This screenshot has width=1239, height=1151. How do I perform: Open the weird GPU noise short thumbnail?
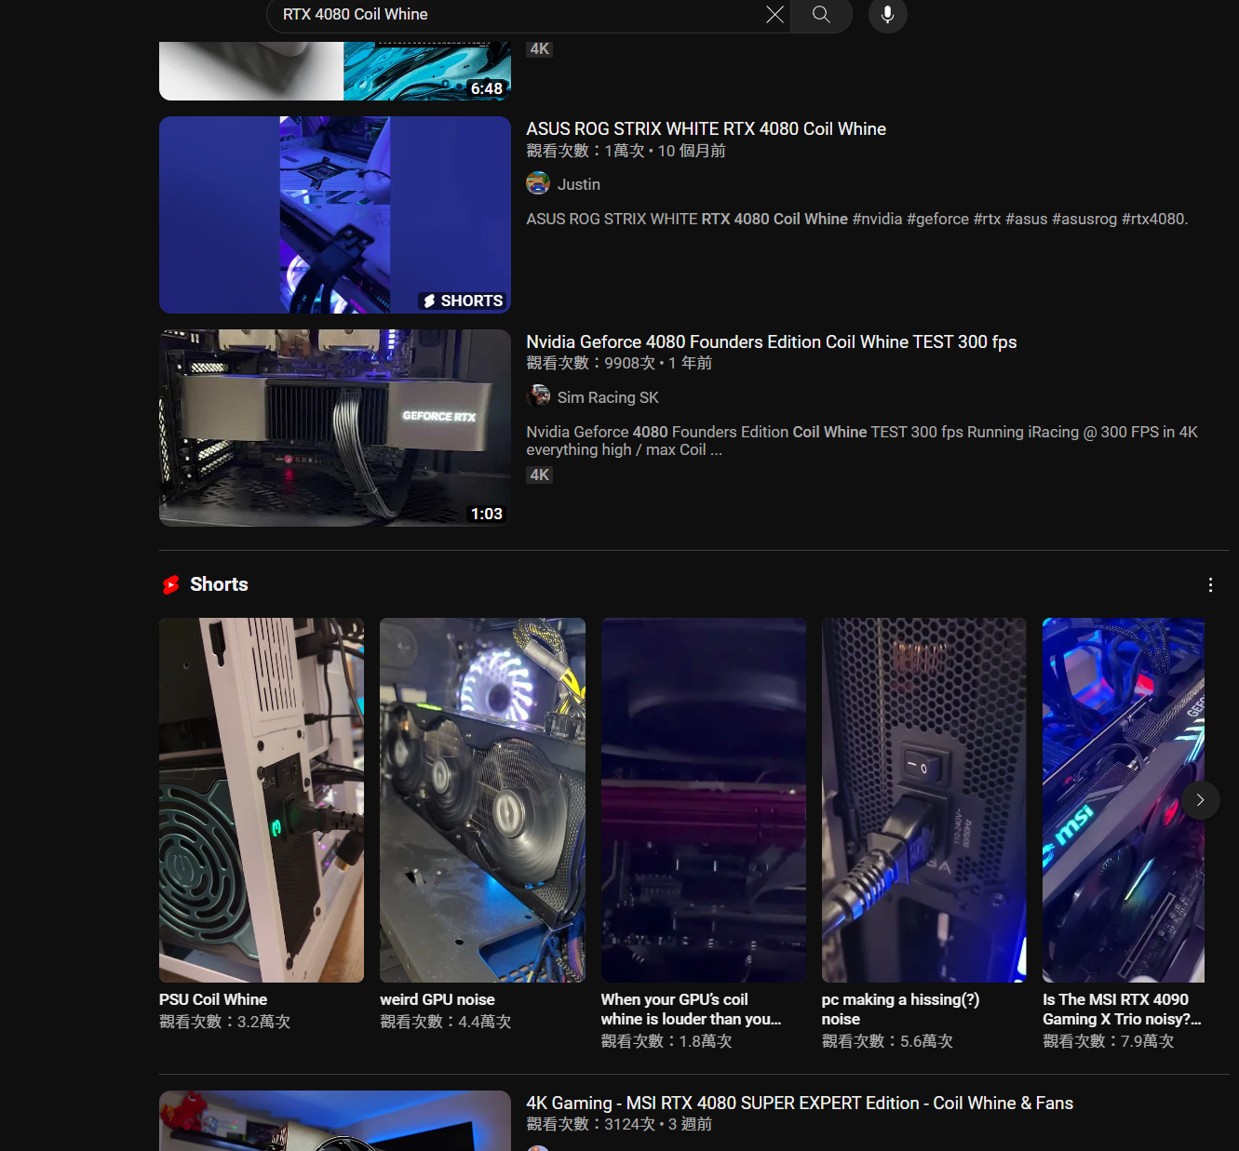[x=482, y=800]
